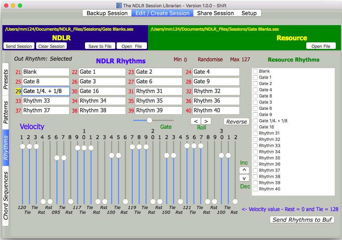Screen dimensions: 342x240
Task: Click Send Rhythms to Buf
Action: (302, 220)
